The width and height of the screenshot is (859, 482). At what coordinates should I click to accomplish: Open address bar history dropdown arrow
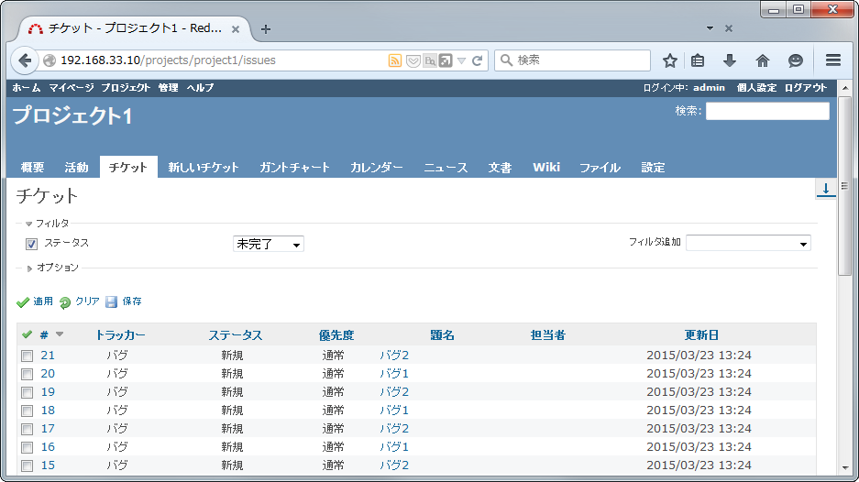tap(461, 60)
